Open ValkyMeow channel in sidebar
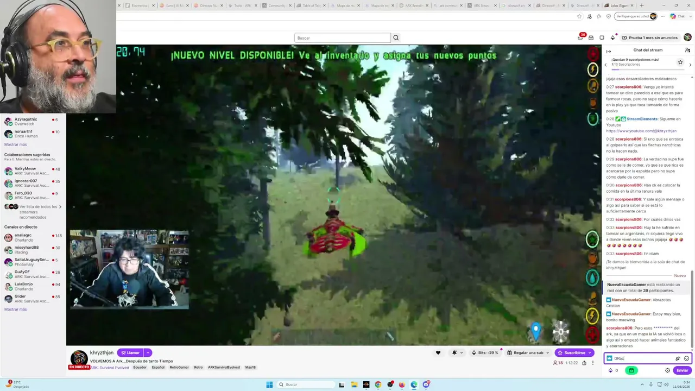This screenshot has width=695, height=391. point(33,171)
